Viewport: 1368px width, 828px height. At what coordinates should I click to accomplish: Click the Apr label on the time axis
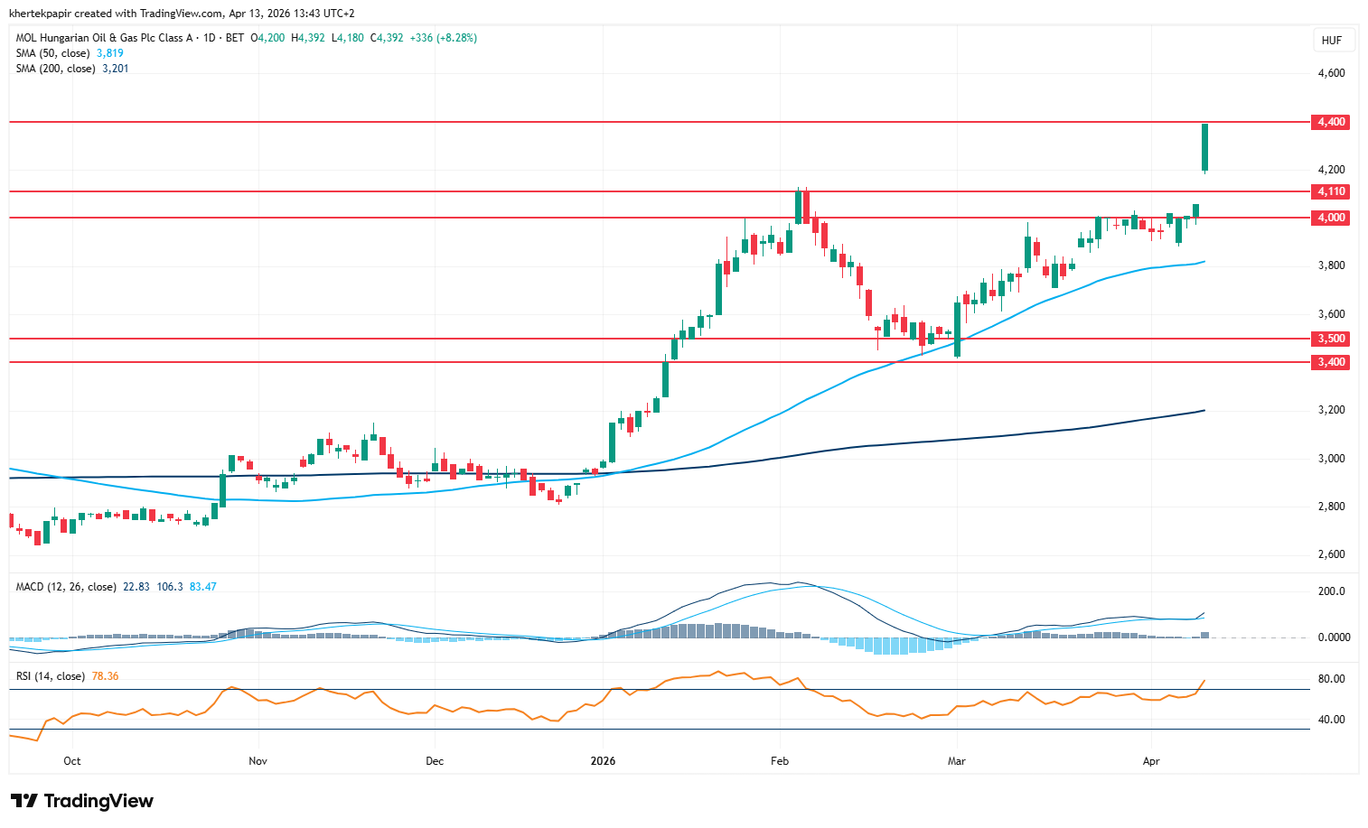pos(1150,761)
